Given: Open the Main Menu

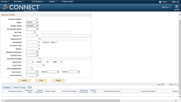Looking at the screenshot, I should 19,1.
